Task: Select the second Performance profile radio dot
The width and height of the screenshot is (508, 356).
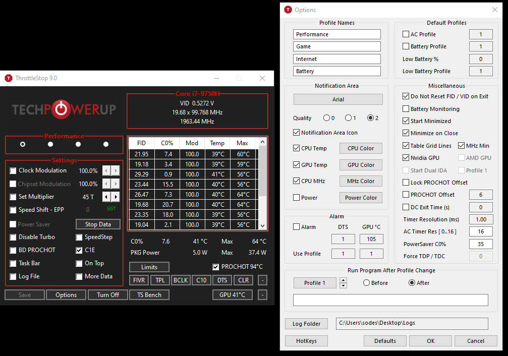Action: pyautogui.click(x=50, y=144)
